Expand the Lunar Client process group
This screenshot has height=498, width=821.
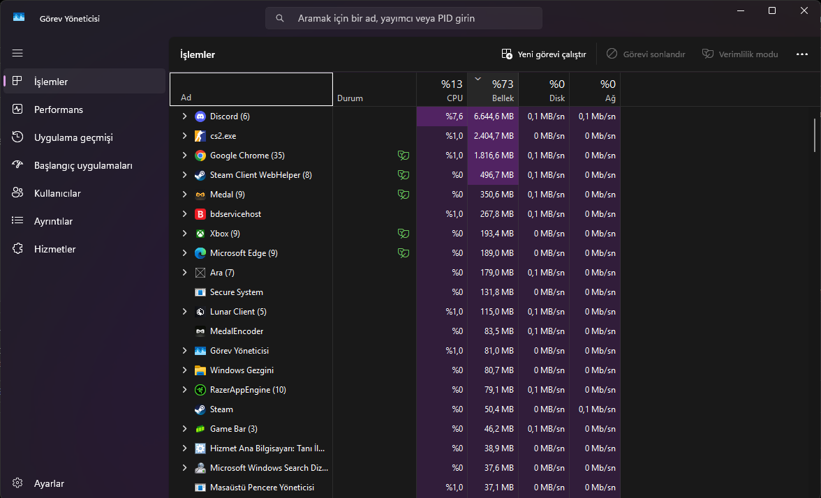184,312
